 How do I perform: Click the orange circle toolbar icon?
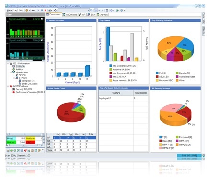tap(27, 10)
